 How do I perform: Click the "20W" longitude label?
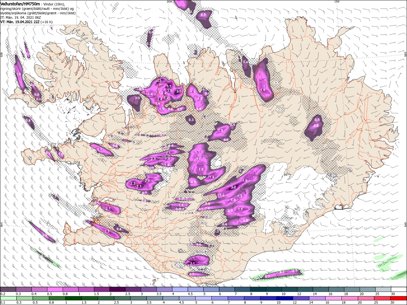[169, 1]
